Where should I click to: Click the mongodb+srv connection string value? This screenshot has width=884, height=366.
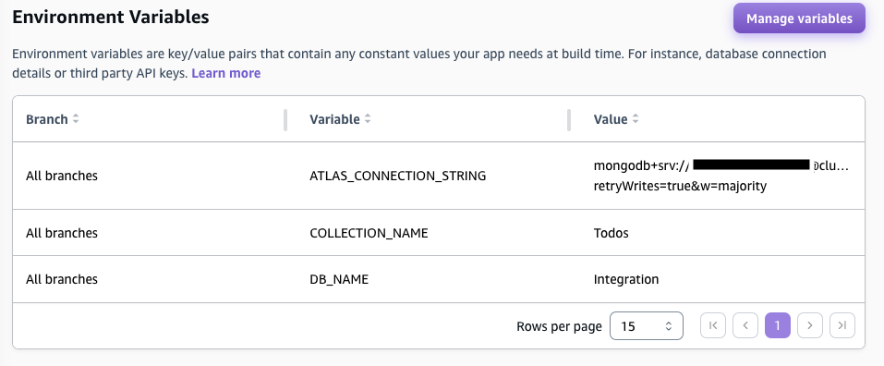(721, 176)
